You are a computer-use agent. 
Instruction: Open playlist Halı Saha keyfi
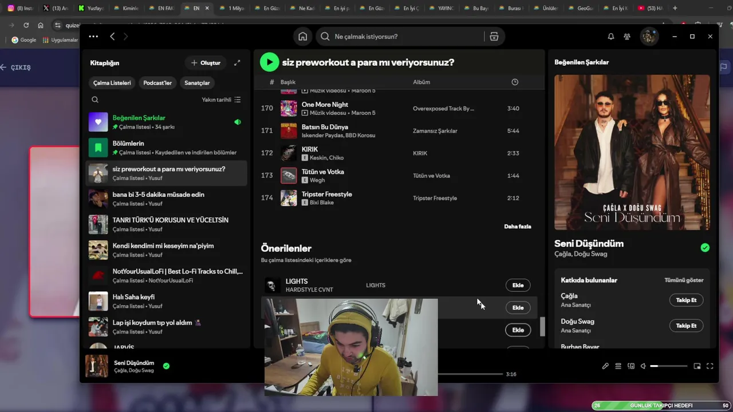click(166, 302)
